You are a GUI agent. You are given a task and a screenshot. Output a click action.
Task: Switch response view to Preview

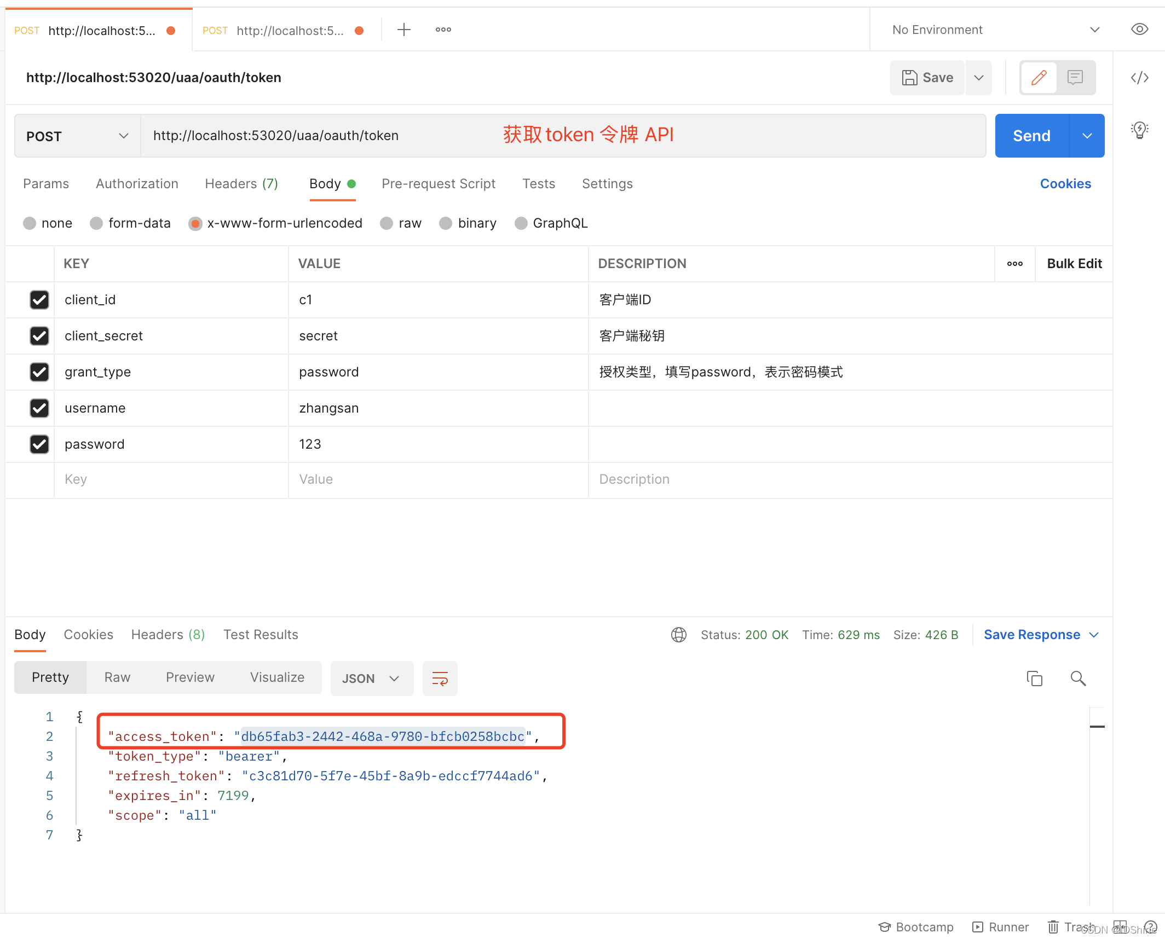[190, 677]
